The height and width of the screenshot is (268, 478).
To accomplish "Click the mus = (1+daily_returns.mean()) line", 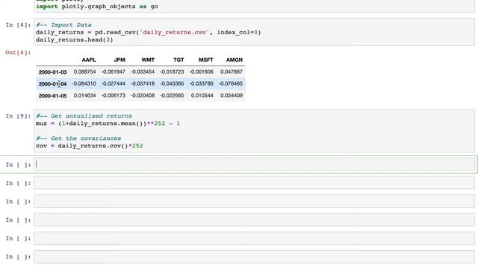I will click(108, 124).
